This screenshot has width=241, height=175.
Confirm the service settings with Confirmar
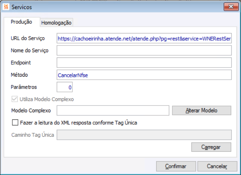[x=176, y=166]
